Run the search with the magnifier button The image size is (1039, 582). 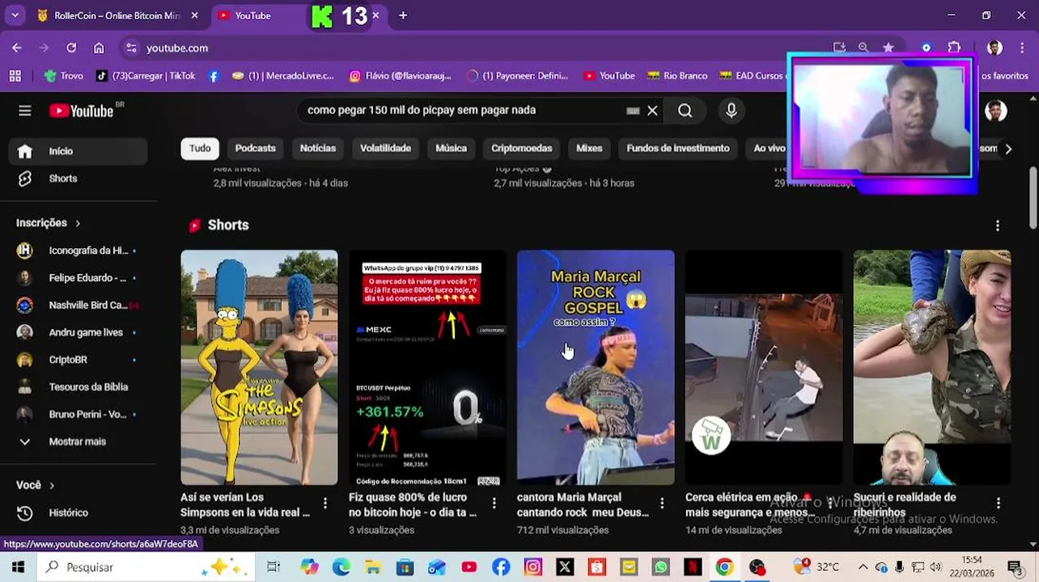click(x=685, y=111)
